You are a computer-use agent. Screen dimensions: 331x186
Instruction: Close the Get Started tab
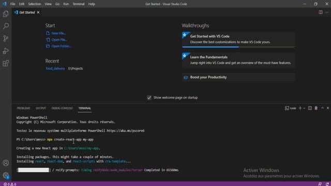tap(38, 12)
